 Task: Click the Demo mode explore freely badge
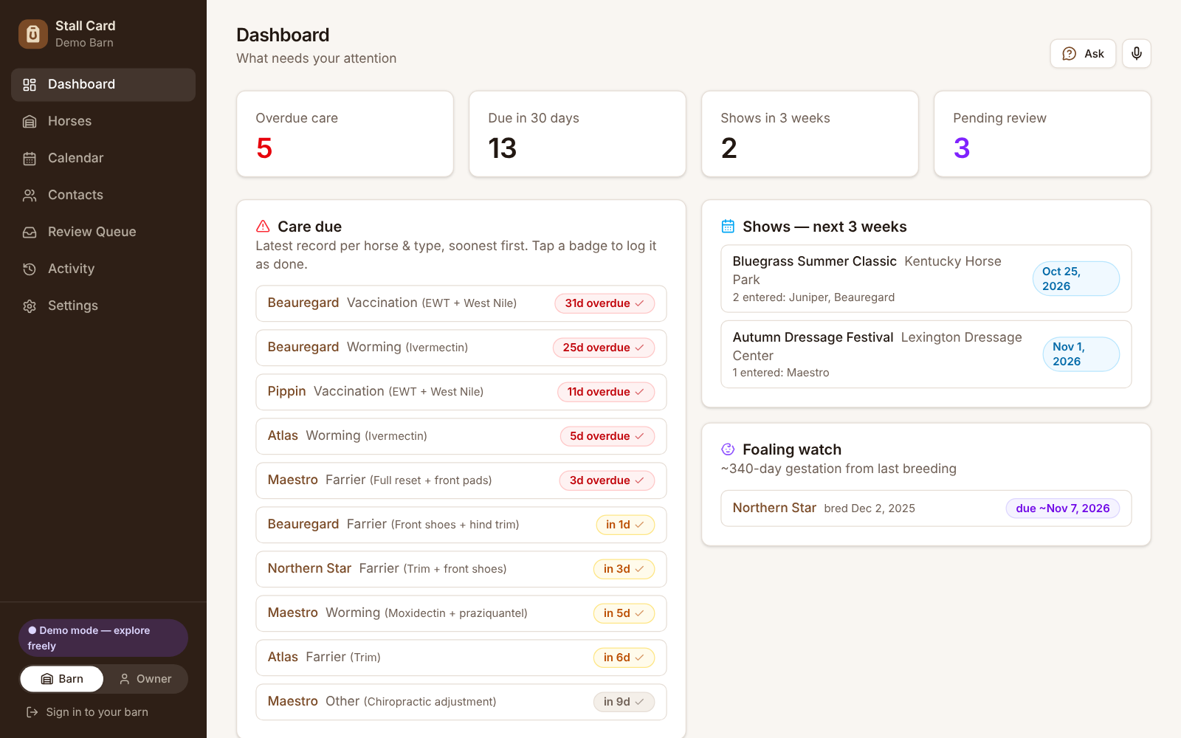(x=103, y=638)
